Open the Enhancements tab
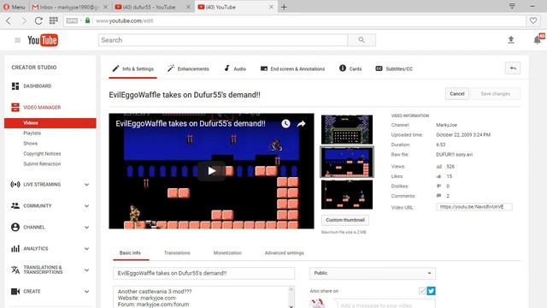547x308 pixels. [188, 68]
